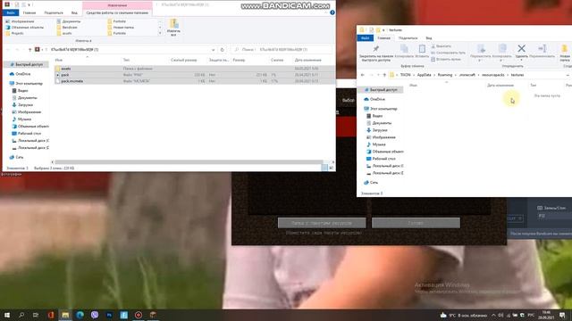Sort zip contents by Тип column

pyautogui.click(x=126, y=60)
